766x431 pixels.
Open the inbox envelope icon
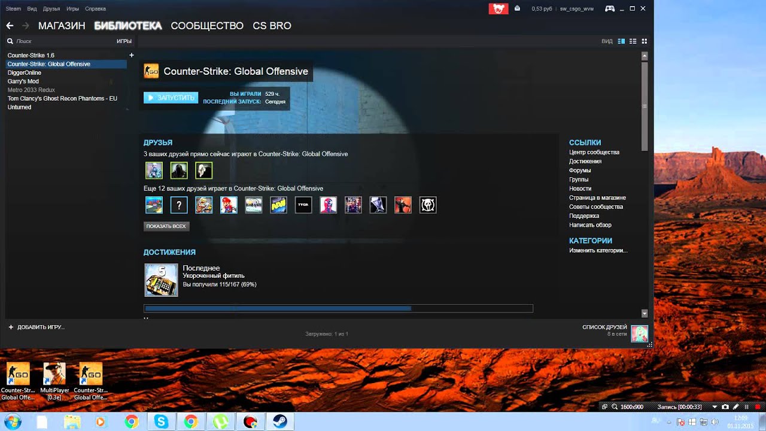click(x=518, y=8)
